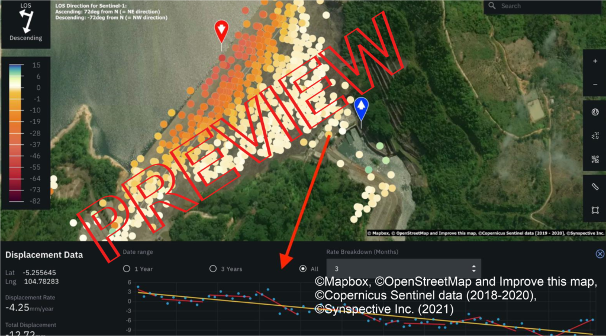
Task: Select the rectangle area selection tool
Action: (595, 210)
